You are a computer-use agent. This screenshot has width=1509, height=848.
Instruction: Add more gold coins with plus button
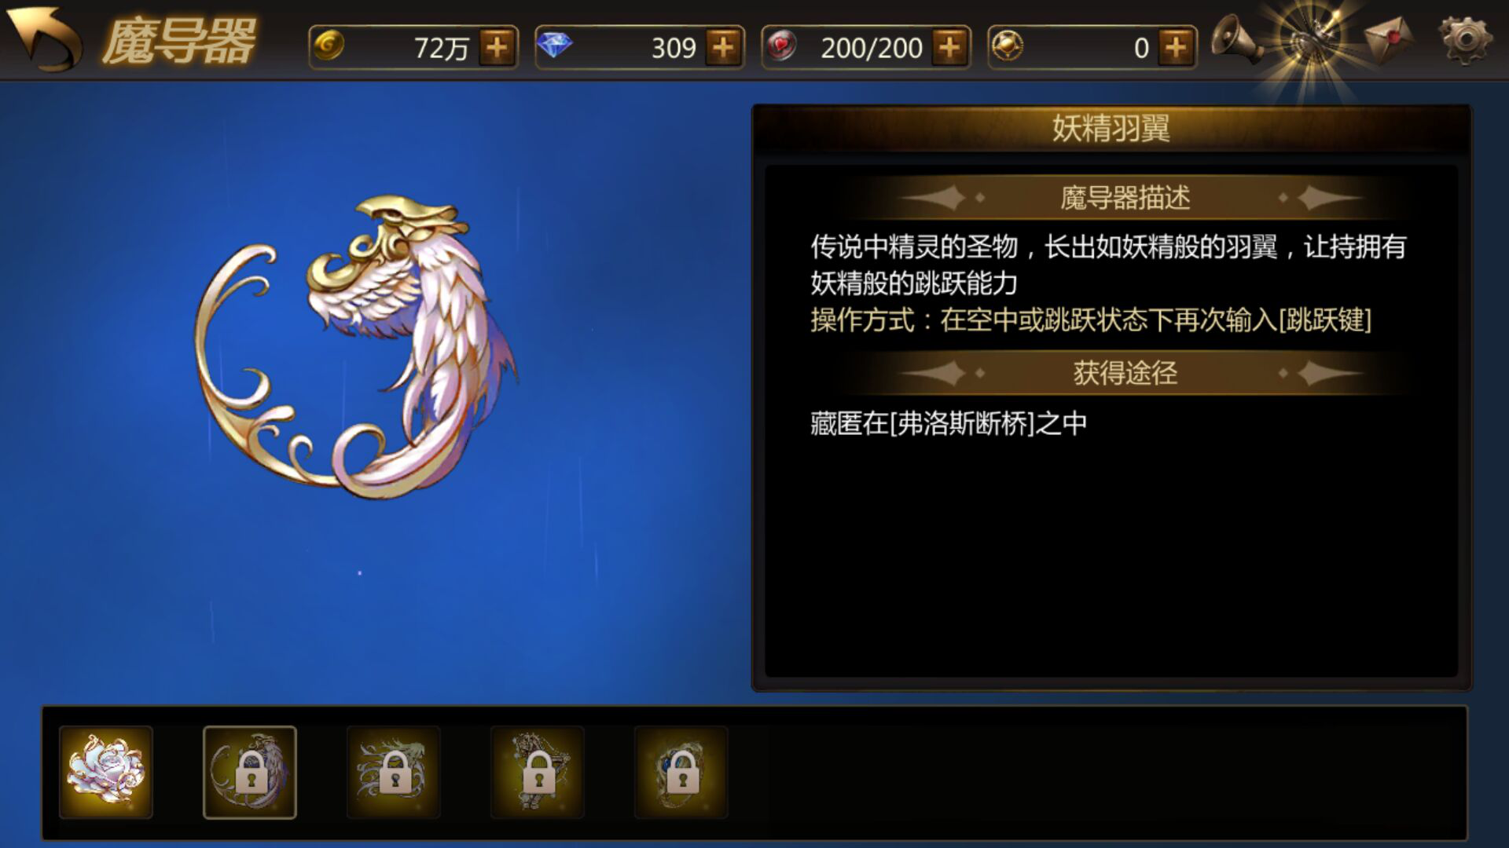(497, 48)
